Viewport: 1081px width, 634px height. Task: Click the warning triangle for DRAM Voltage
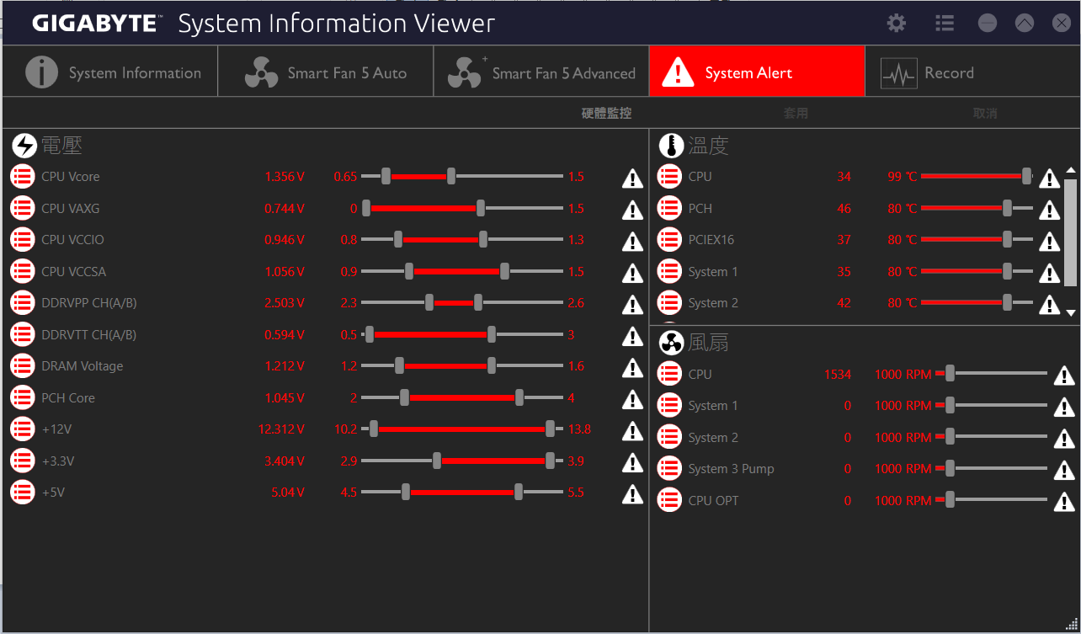pos(632,367)
